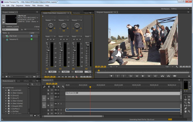Solo track A1 in timeline
193x122 pixels.
[x=61, y=104]
